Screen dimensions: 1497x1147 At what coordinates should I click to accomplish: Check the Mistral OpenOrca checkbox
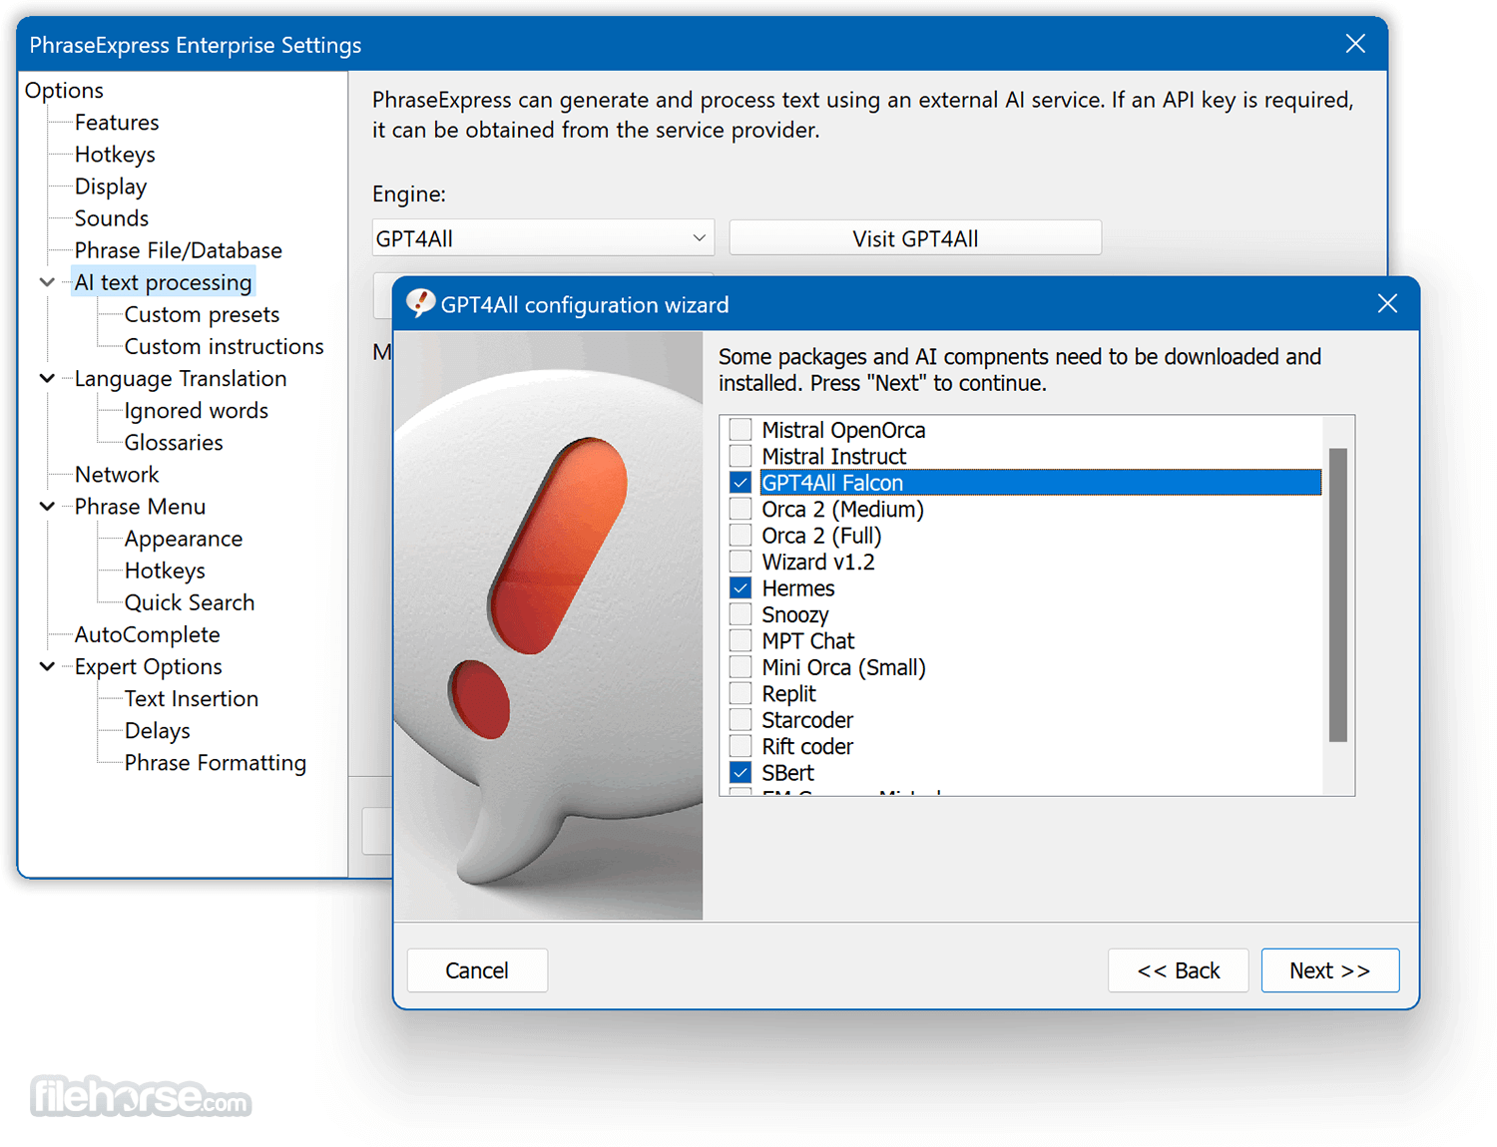point(741,430)
